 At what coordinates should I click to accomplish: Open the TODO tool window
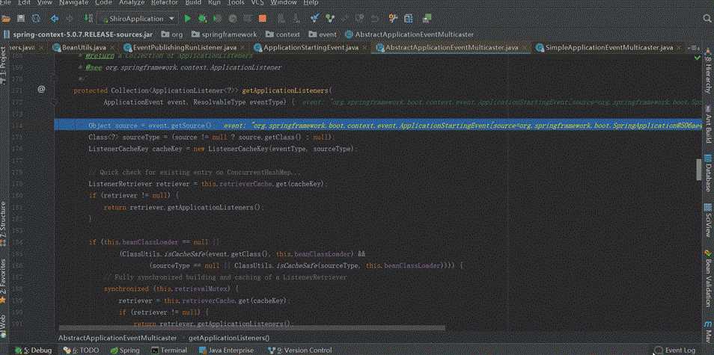coord(81,350)
